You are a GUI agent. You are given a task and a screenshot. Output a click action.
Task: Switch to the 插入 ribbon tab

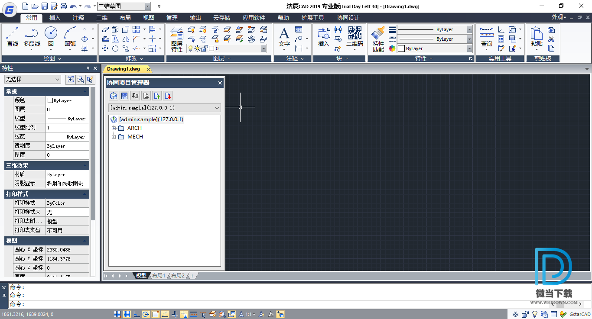(x=55, y=18)
